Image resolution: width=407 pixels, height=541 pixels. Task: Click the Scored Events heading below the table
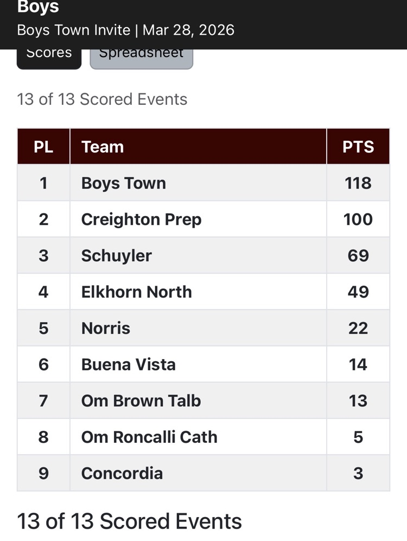tap(130, 521)
